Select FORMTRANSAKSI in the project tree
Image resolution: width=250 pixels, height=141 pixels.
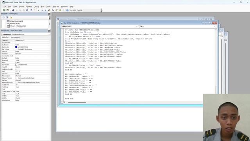(x=16, y=21)
